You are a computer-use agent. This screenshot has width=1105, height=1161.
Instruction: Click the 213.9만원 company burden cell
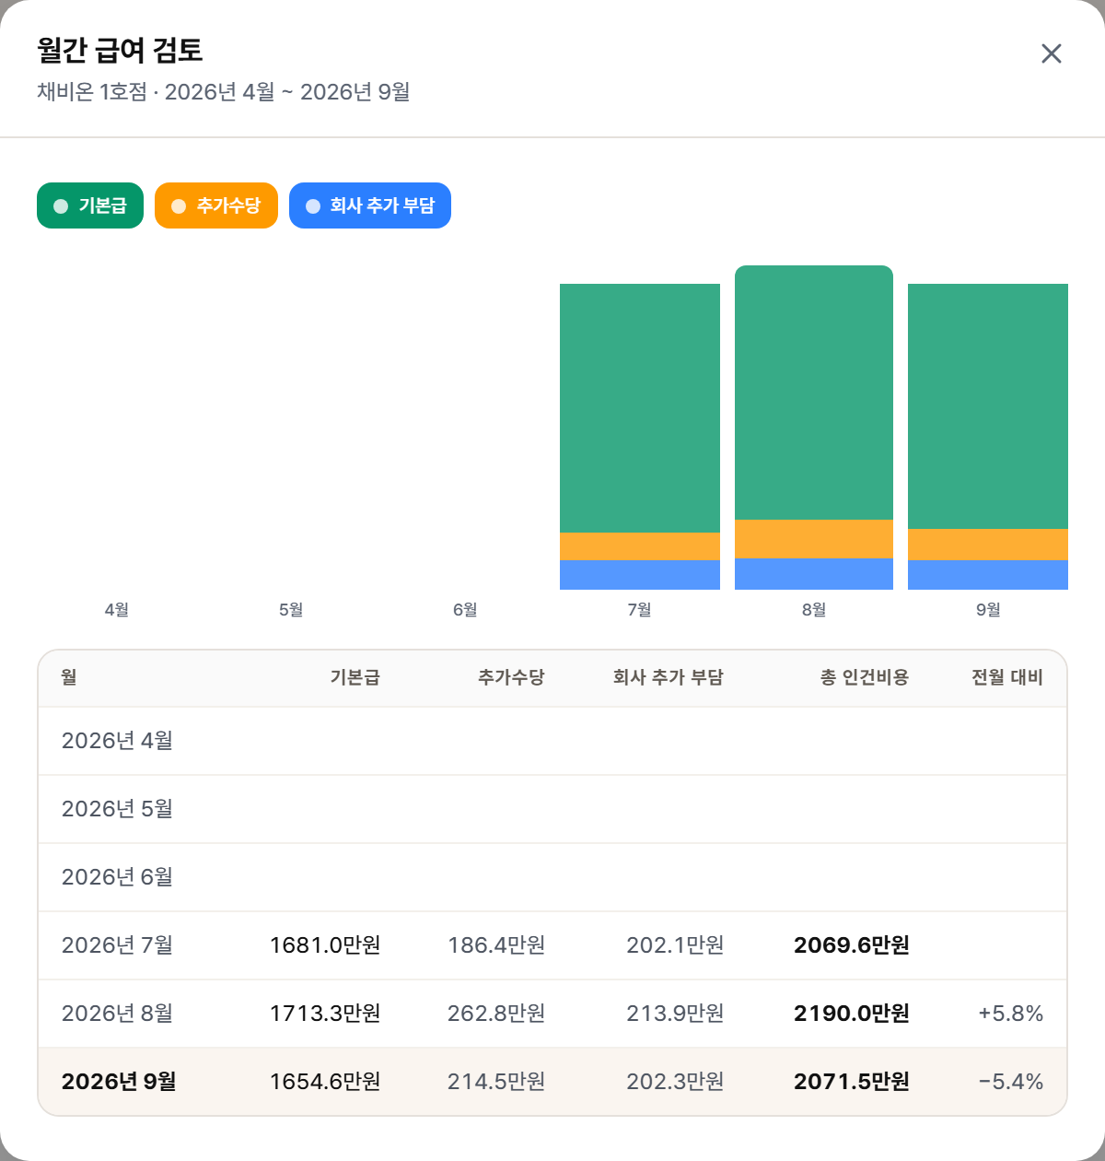pos(675,1014)
